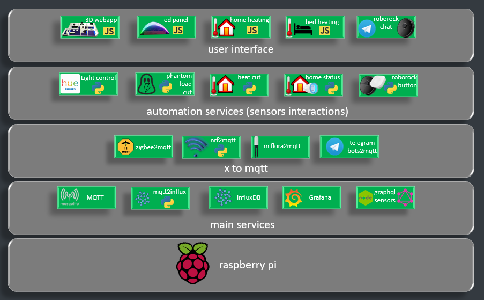Viewport: 484px width, 300px height.
Task: Click the influx dots icon in mqtt2influx
Action: click(143, 199)
